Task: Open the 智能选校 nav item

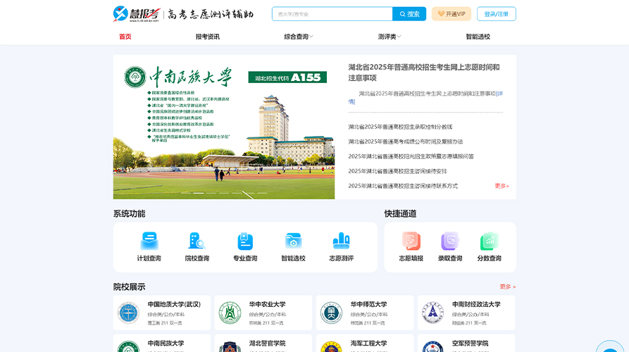Action: tap(478, 37)
